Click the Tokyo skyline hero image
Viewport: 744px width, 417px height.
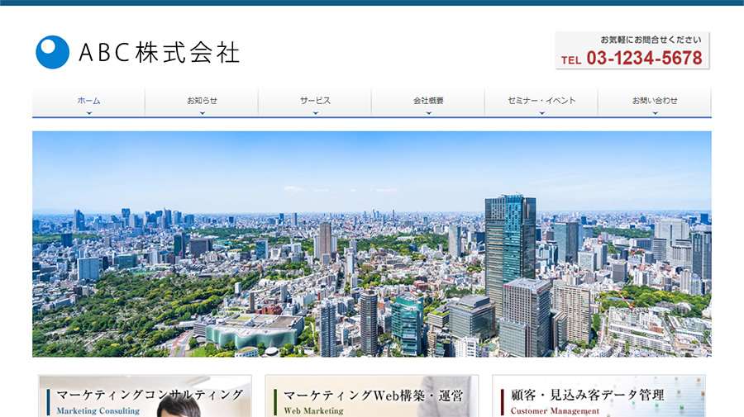click(372, 244)
